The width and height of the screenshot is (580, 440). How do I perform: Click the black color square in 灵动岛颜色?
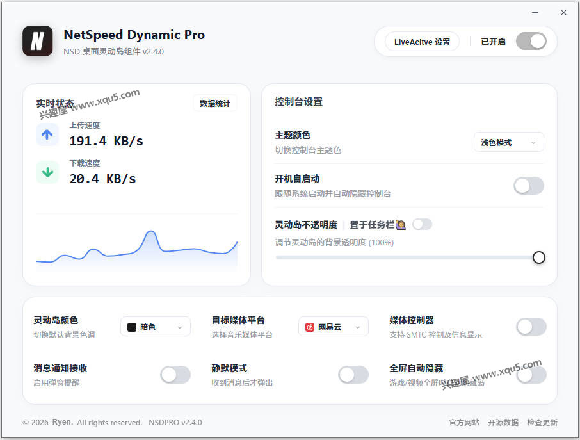(132, 327)
